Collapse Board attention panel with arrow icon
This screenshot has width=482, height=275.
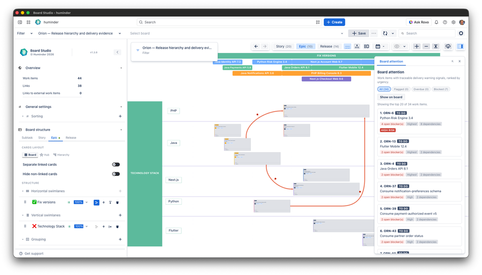click(x=453, y=61)
